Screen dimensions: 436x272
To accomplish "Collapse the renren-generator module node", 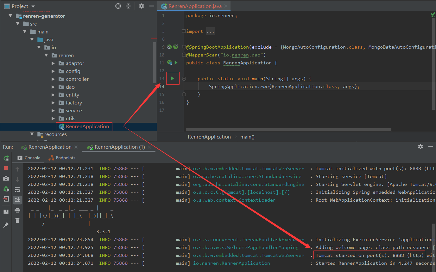I will pos(10,16).
